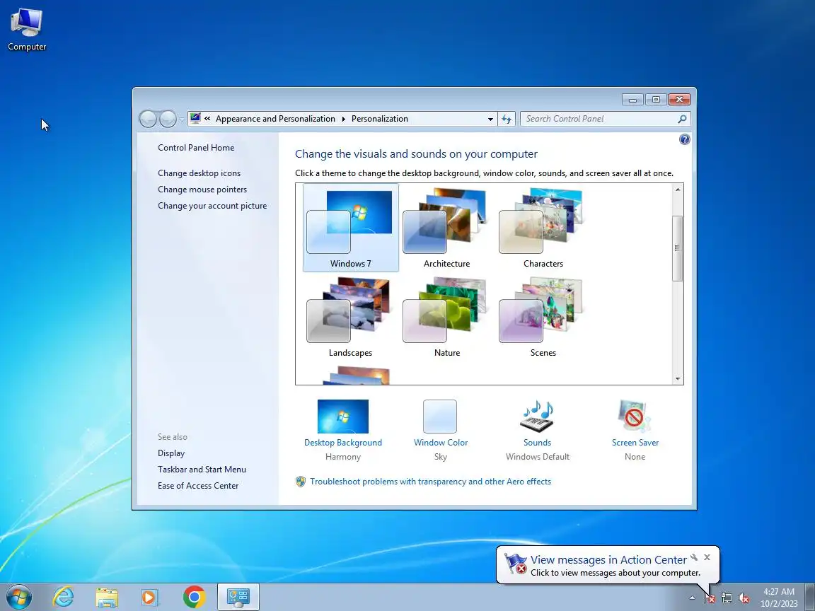Maximize the Personalization window

click(x=656, y=99)
